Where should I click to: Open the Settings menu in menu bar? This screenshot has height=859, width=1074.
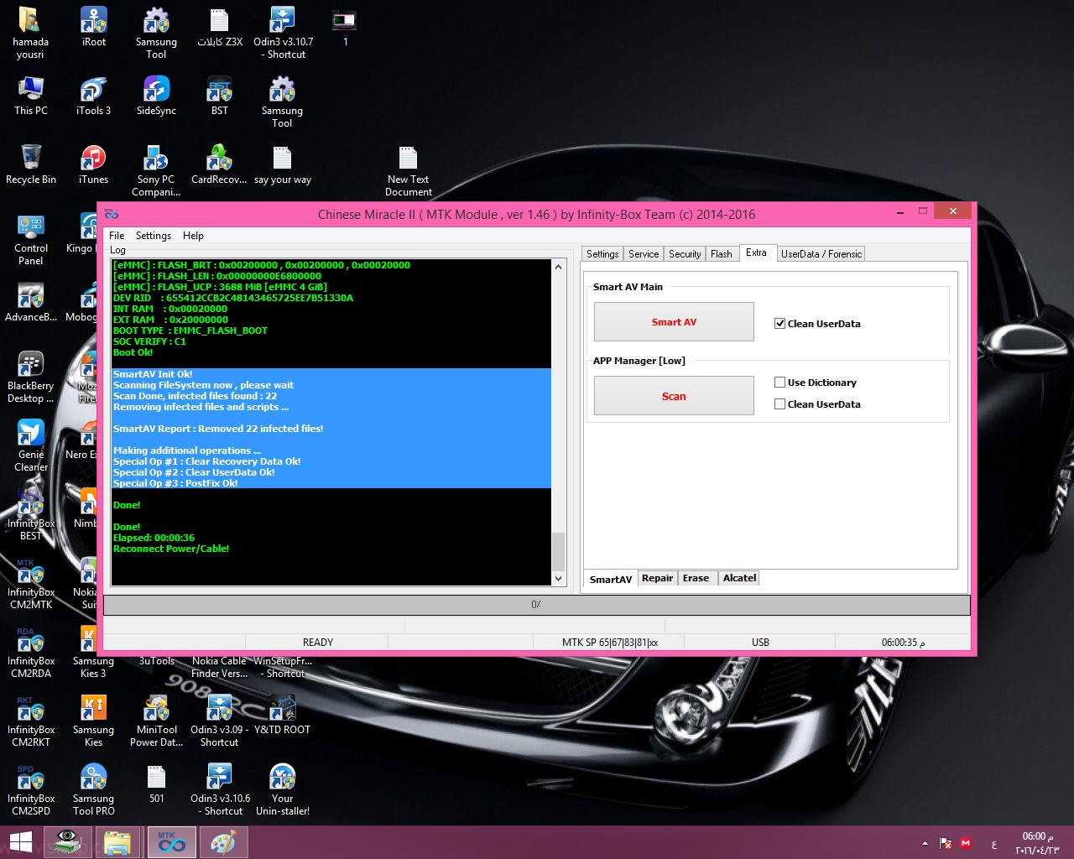click(154, 236)
